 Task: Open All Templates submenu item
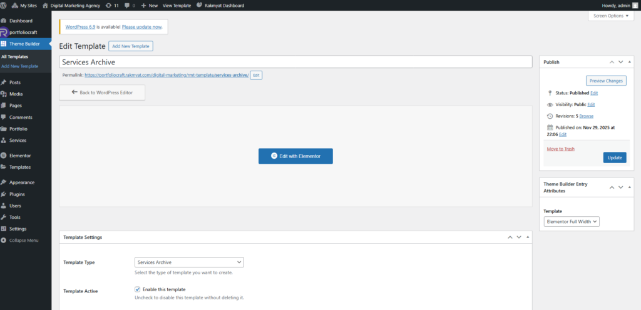pos(14,57)
